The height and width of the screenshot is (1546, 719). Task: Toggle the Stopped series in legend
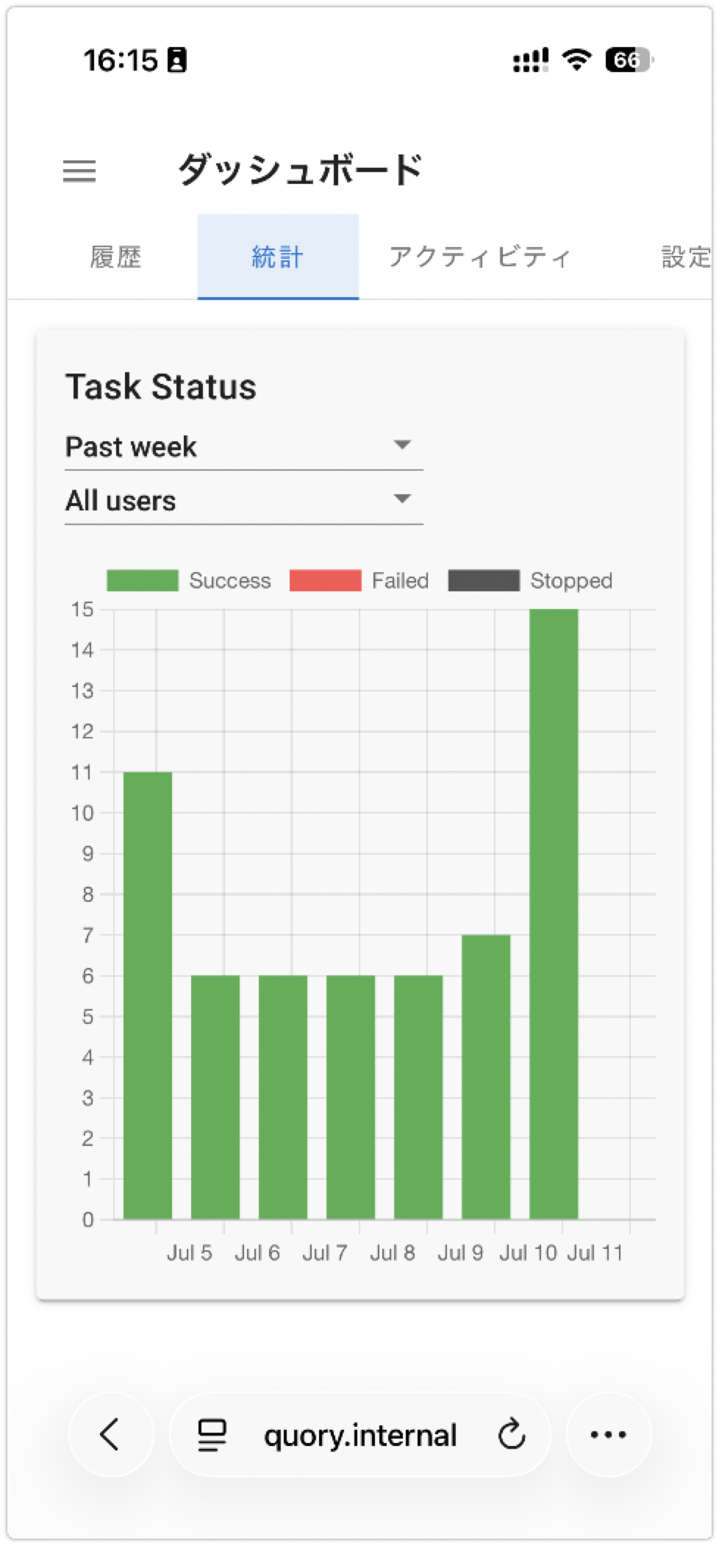point(530,580)
